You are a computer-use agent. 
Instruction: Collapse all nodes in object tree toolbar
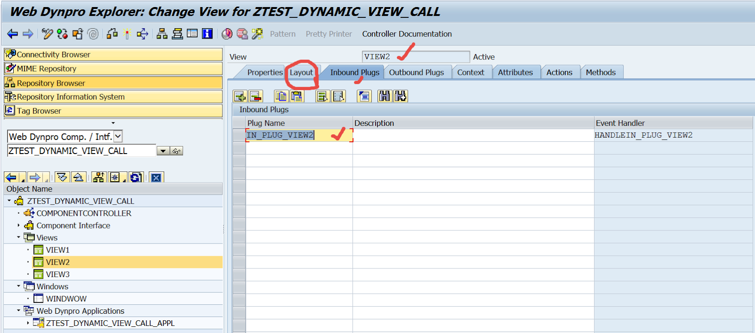point(78,178)
